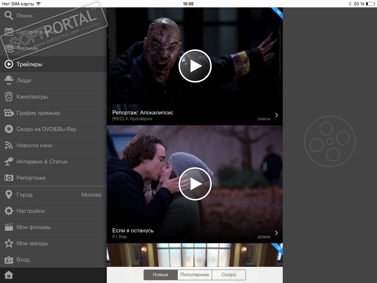Image resolution: width=377 pixels, height=283 pixels.
Task: Tap the location pin icon for Город
Action: click(x=9, y=194)
